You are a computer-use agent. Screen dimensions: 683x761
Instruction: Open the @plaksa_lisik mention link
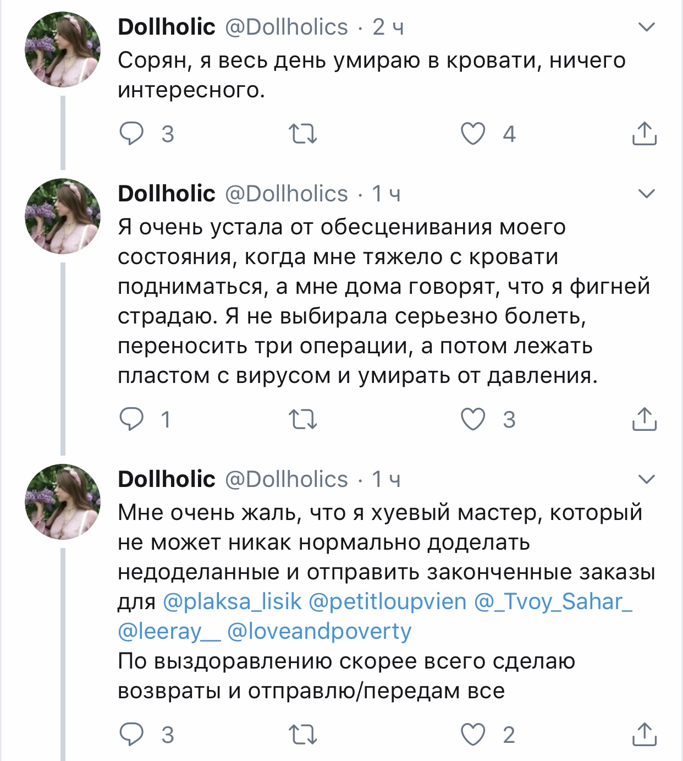tap(232, 601)
